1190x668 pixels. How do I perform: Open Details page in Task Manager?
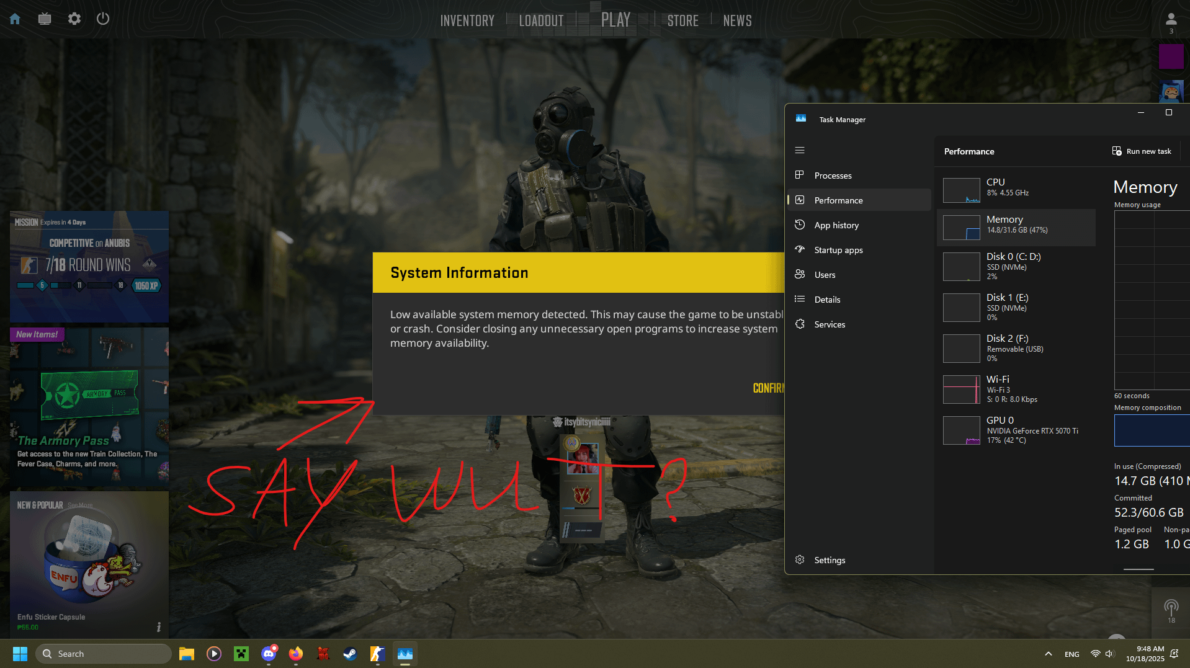[x=859, y=300]
